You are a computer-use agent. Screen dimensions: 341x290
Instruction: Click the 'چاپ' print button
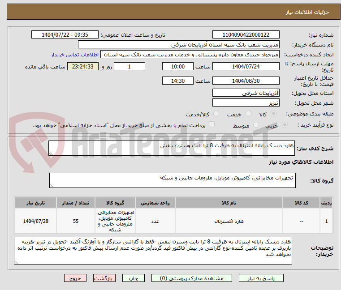[134, 278]
